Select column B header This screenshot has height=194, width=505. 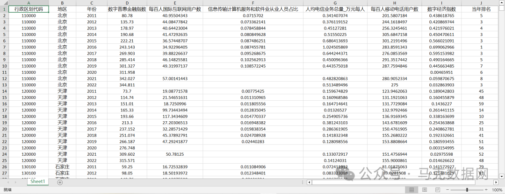63,3
